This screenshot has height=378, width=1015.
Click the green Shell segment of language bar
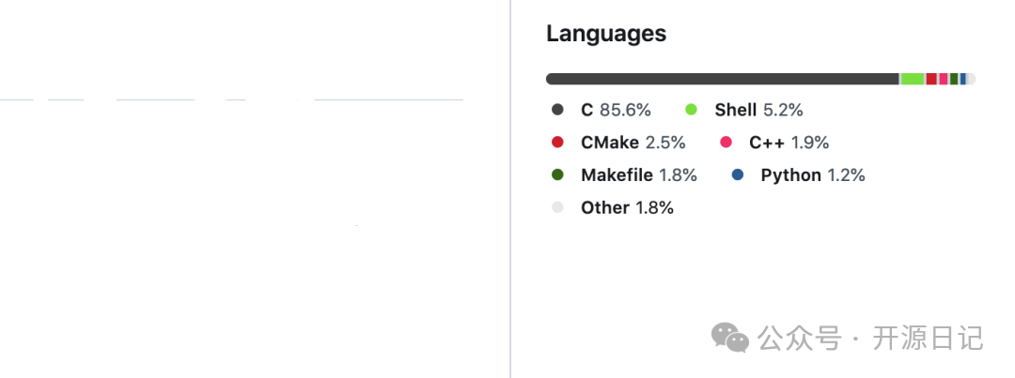(x=912, y=79)
